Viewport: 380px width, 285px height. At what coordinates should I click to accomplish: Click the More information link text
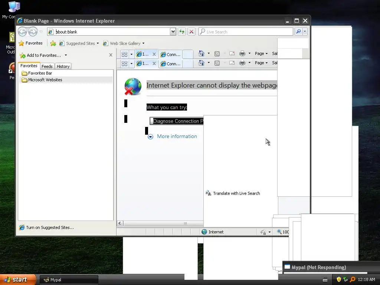pos(177,136)
